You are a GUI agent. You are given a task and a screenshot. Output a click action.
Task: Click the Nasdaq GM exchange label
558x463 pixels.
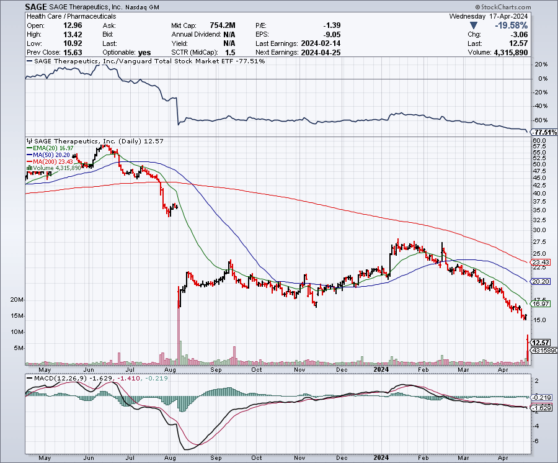(x=141, y=7)
